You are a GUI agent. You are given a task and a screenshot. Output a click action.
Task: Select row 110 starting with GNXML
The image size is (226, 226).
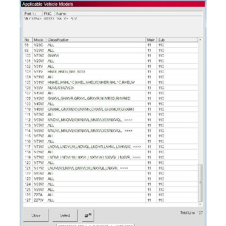pyautogui.click(x=111, y=109)
